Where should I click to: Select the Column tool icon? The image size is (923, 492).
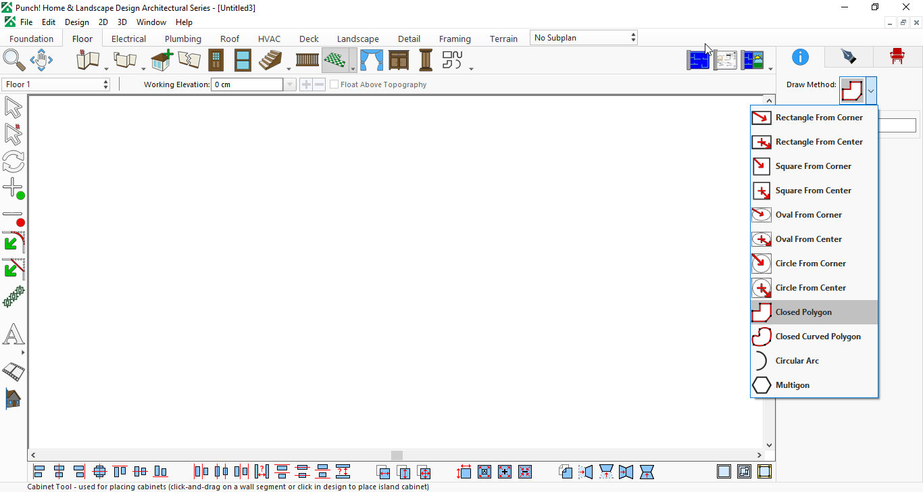click(426, 60)
